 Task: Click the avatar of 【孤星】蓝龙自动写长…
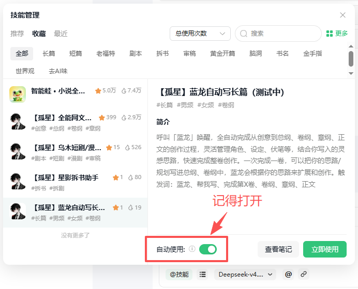pos(18,212)
